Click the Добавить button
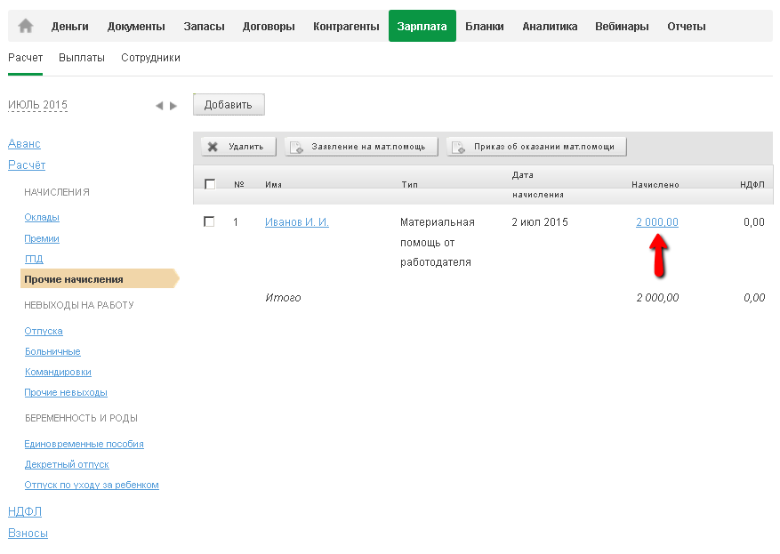Screen dimensions: 780x554 click(229, 104)
